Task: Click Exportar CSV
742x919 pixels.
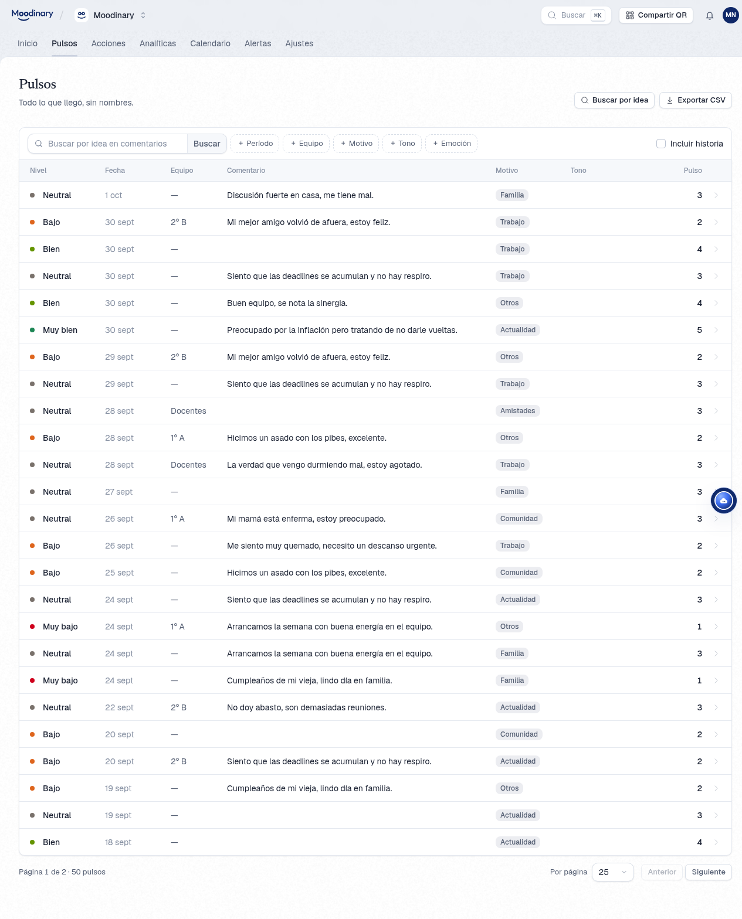Action: (696, 100)
